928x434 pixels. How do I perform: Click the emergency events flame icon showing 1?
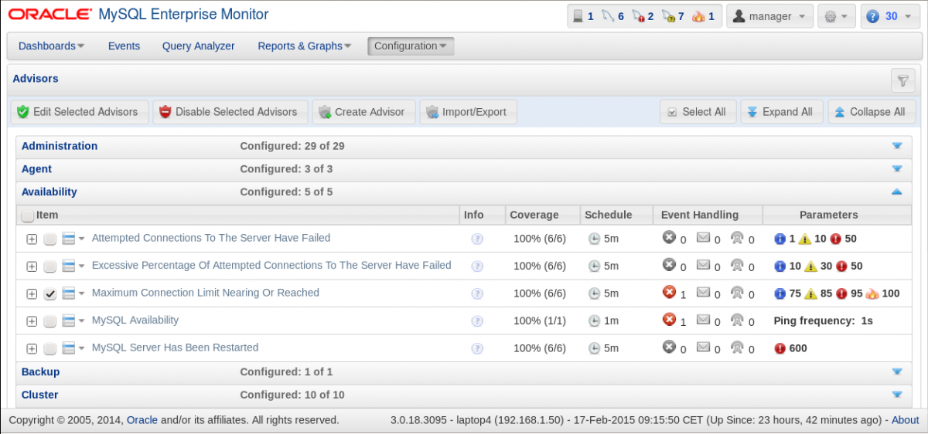coord(698,16)
